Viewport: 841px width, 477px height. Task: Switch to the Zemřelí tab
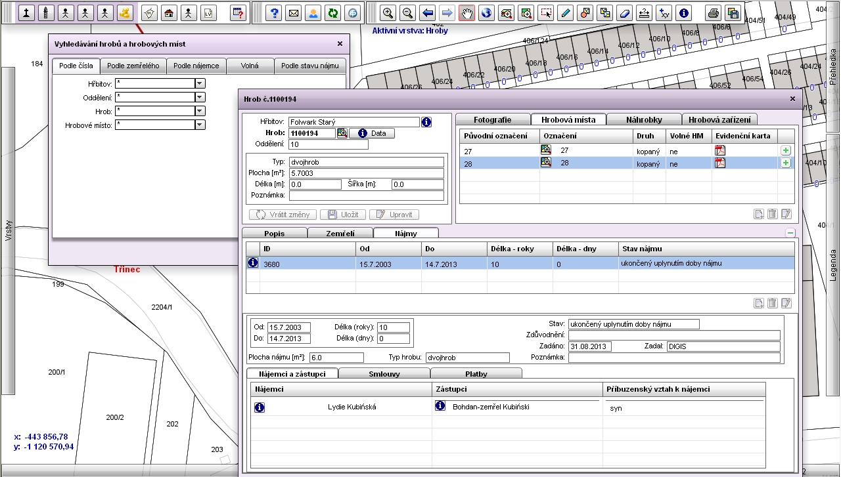(x=340, y=233)
